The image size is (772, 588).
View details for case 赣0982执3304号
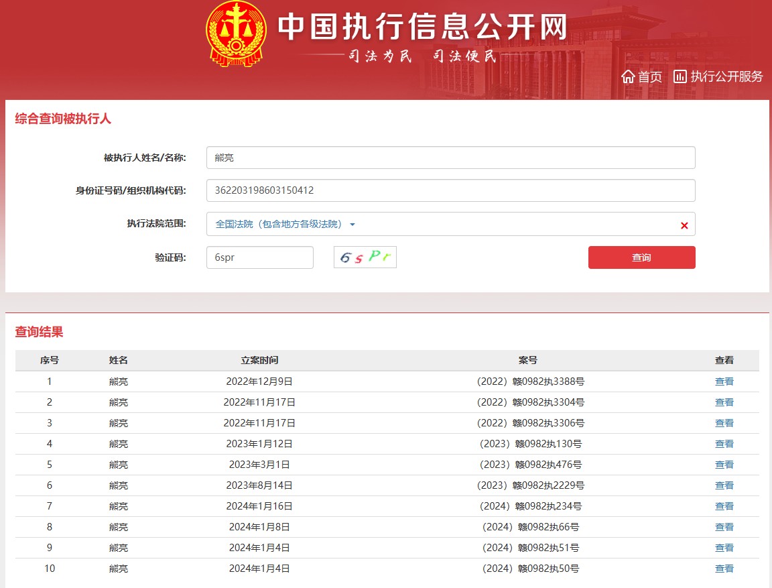click(x=724, y=402)
